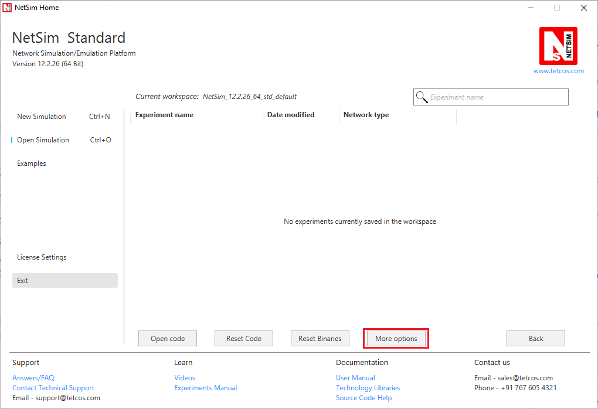Image resolution: width=598 pixels, height=409 pixels.
Task: Open the Answers/FAQ support link
Action: 33,378
